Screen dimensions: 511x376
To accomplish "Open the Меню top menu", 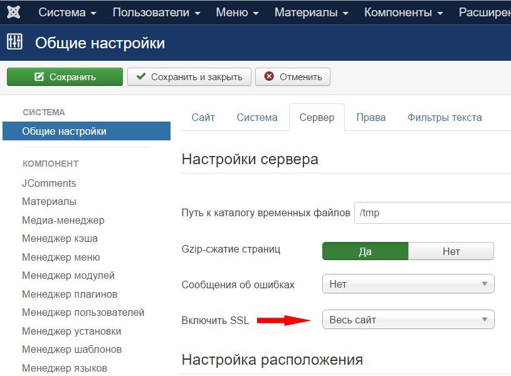I will point(237,13).
